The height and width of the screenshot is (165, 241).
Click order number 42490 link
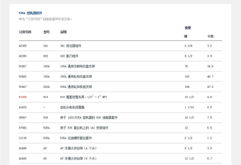click(23, 159)
